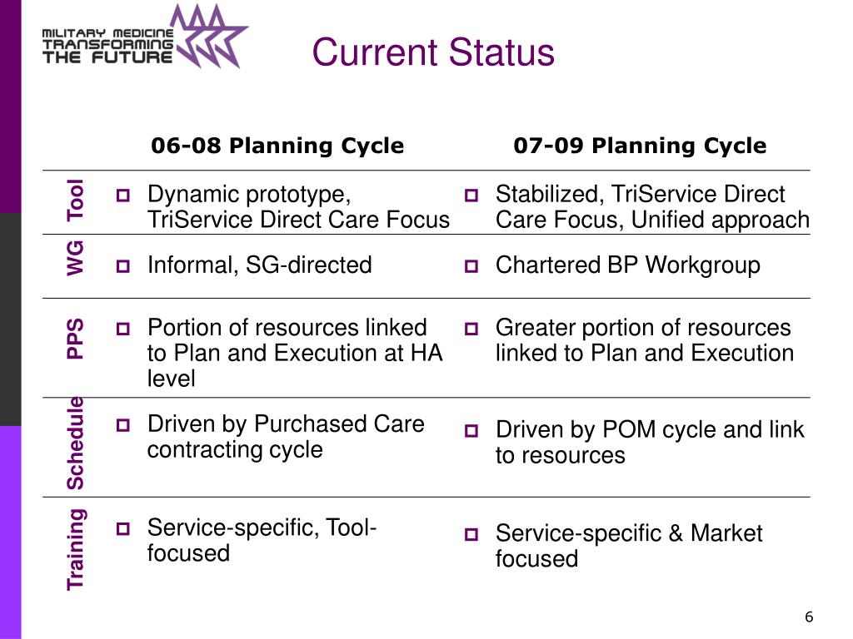The image size is (853, 639).
Task: Click the rotated Schedule row label
Action: (x=75, y=443)
